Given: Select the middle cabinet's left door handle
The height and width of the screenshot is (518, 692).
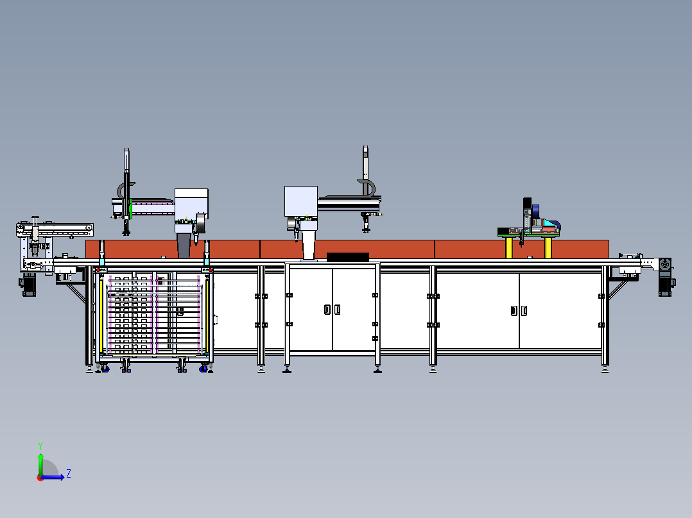Looking at the screenshot, I should tap(327, 310).
